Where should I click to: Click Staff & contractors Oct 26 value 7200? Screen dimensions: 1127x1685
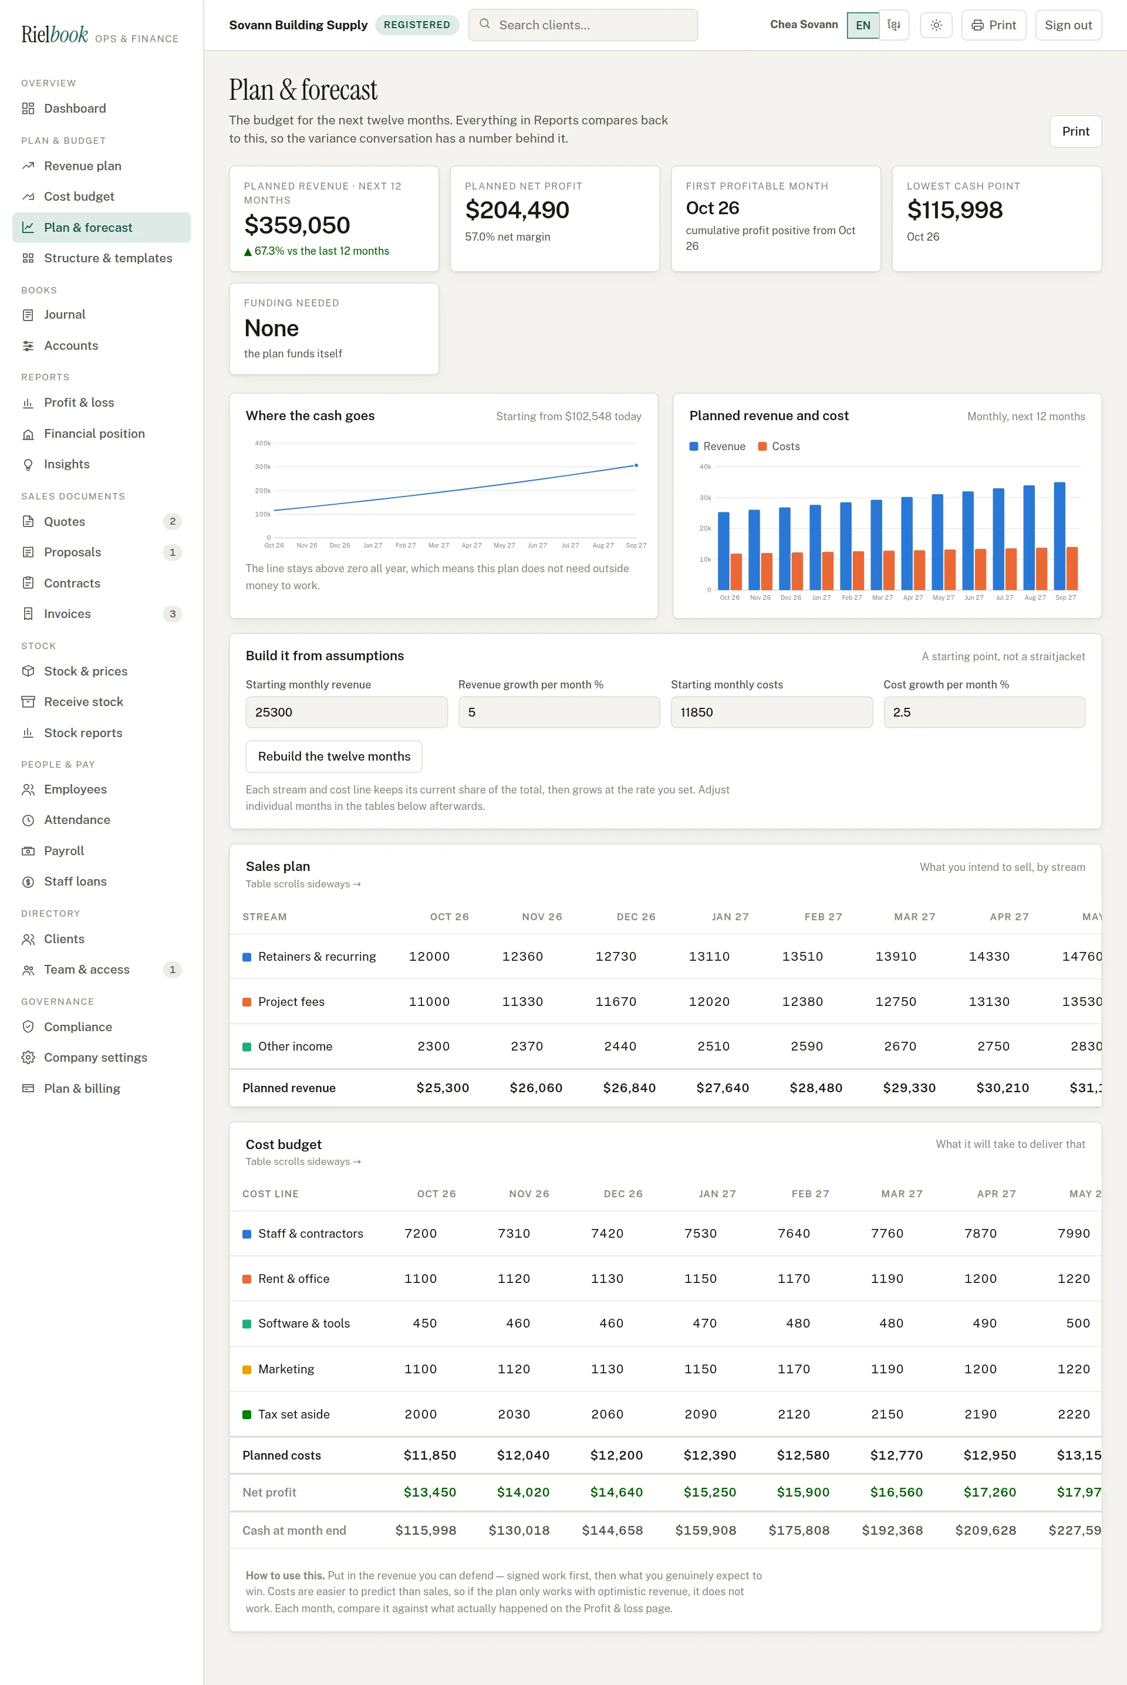[420, 1234]
